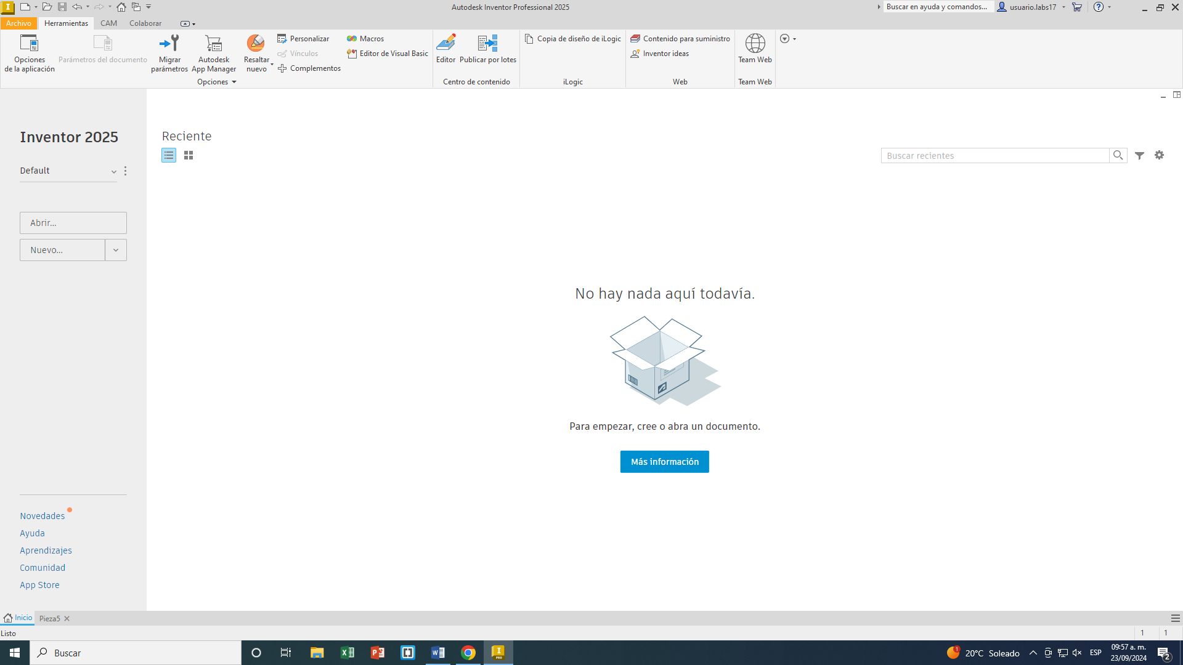Switch recent files to grid view
The image size is (1183, 665).
click(189, 156)
